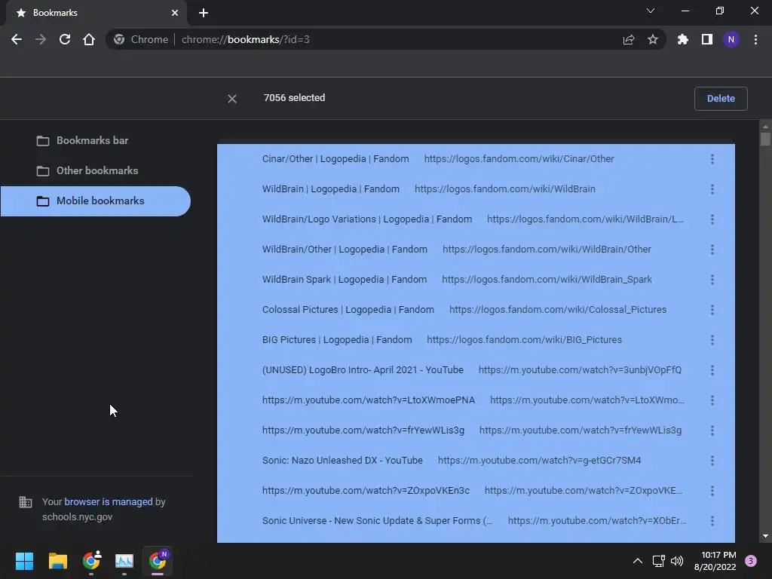
Task: Reload the bookmarks page
Action: click(x=65, y=39)
